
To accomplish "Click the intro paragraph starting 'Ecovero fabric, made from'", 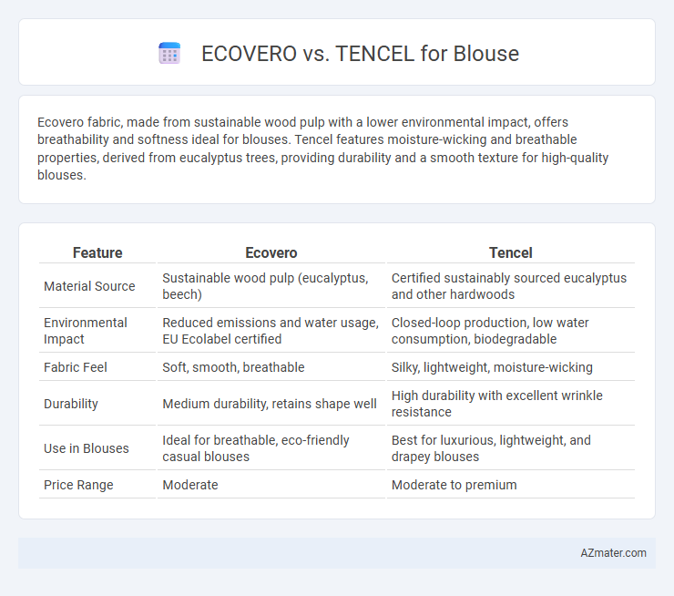I will pos(322,149).
